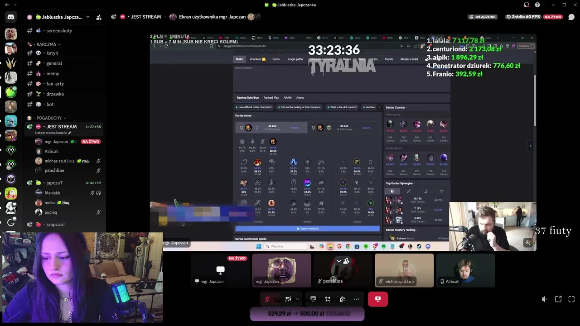Select Masters Build tab in streamed browser

409,59
